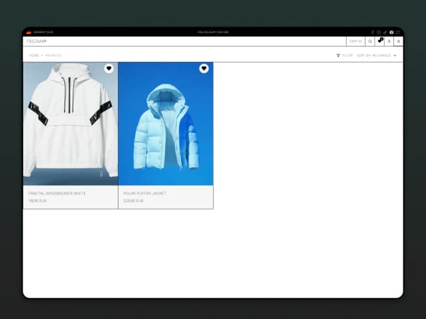The width and height of the screenshot is (426, 319).
Task: Open the favorites heart icon in header
Action: (x=379, y=41)
